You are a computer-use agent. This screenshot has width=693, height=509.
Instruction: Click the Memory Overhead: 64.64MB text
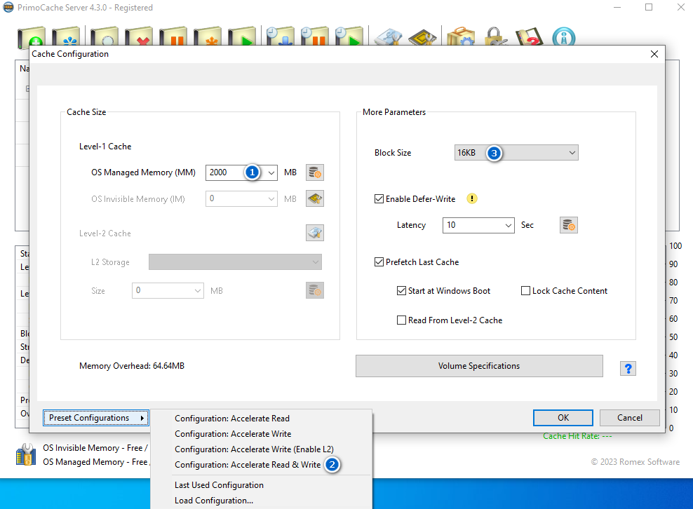[132, 366]
